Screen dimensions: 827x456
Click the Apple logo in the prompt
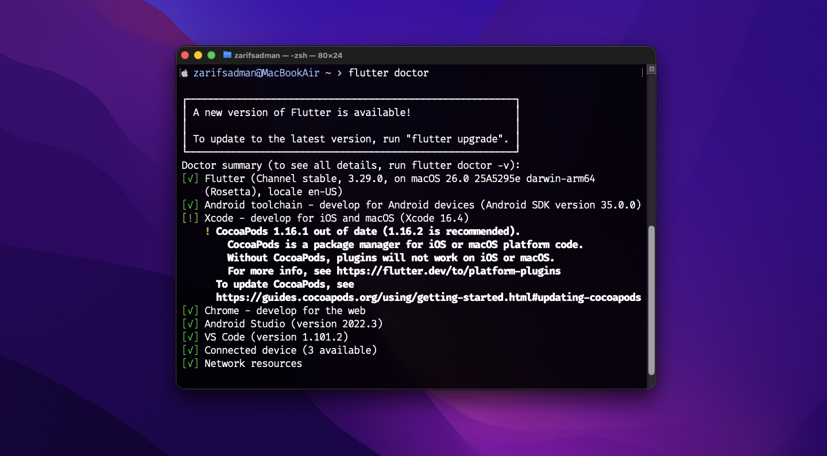click(x=185, y=73)
